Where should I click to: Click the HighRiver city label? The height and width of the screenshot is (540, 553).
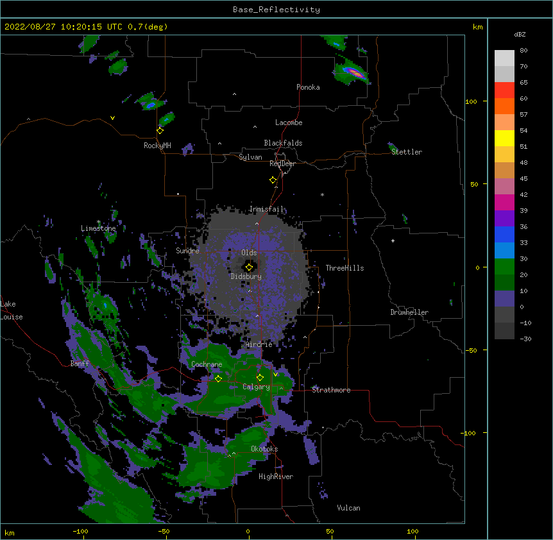(276, 477)
